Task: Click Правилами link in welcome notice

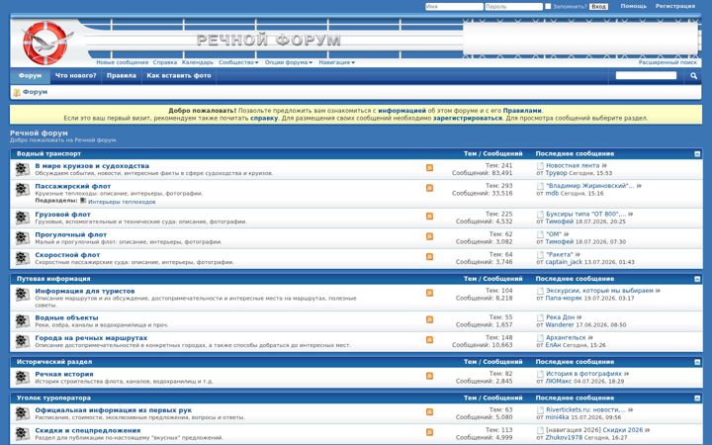Action: (x=522, y=111)
